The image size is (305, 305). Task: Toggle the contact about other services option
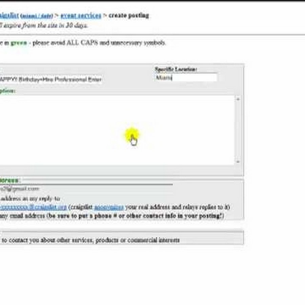pyautogui.click(x=90, y=240)
